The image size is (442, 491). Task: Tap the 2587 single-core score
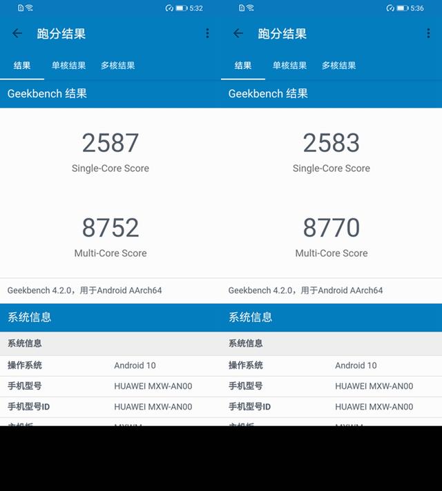pyautogui.click(x=110, y=143)
